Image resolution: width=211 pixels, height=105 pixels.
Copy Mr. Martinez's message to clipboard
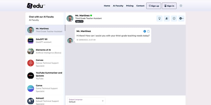(x=148, y=31)
